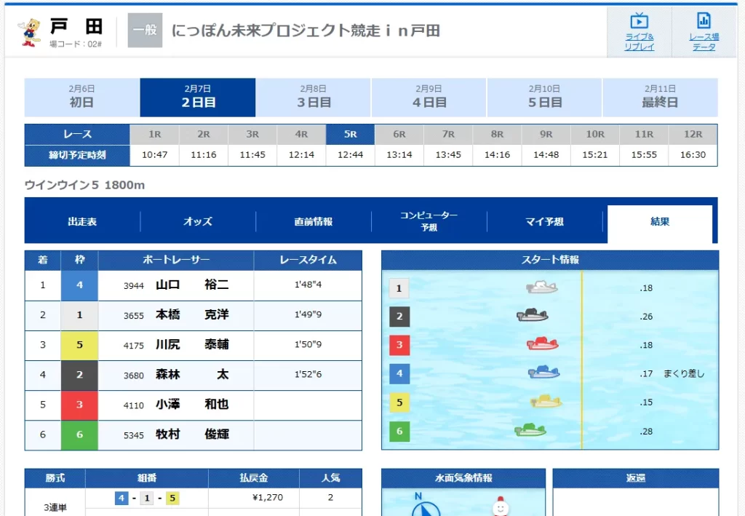
Task: Select race 12R
Action: (x=693, y=135)
